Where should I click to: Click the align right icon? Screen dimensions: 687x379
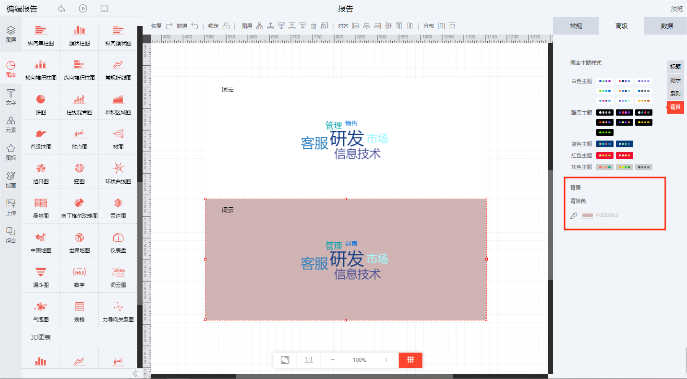(x=377, y=26)
